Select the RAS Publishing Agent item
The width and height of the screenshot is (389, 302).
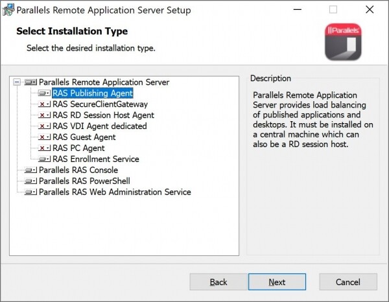pos(92,93)
